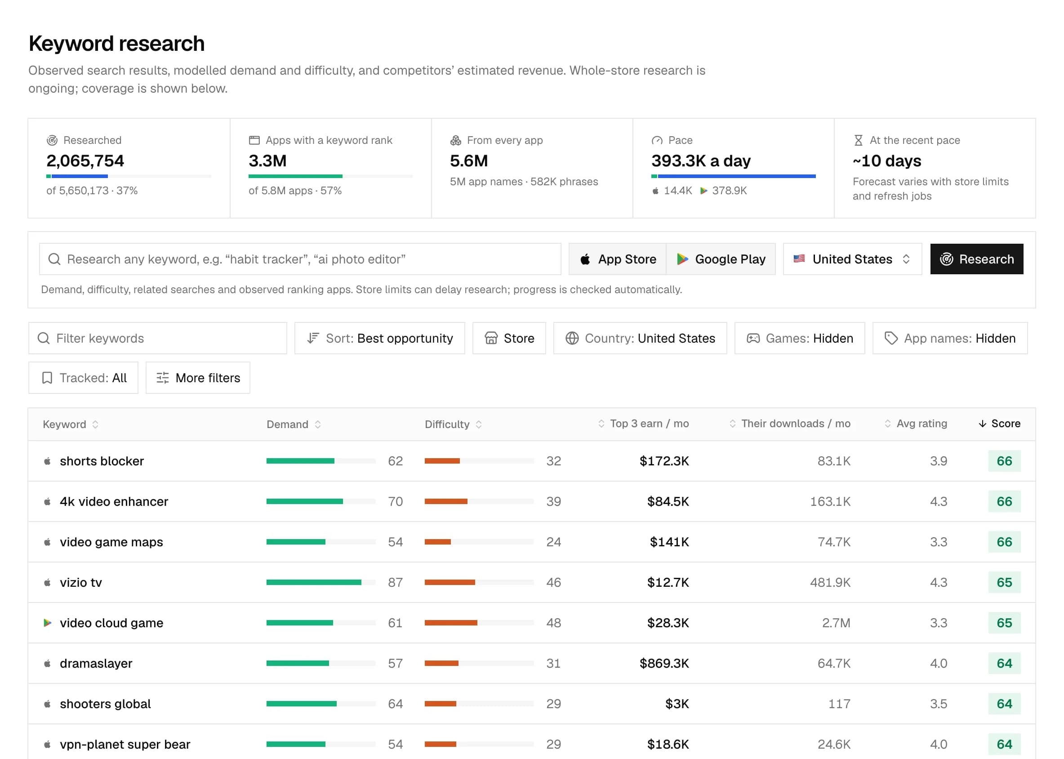The width and height of the screenshot is (1064, 759).
Task: Toggle Games: Hidden filter
Action: [x=800, y=339]
